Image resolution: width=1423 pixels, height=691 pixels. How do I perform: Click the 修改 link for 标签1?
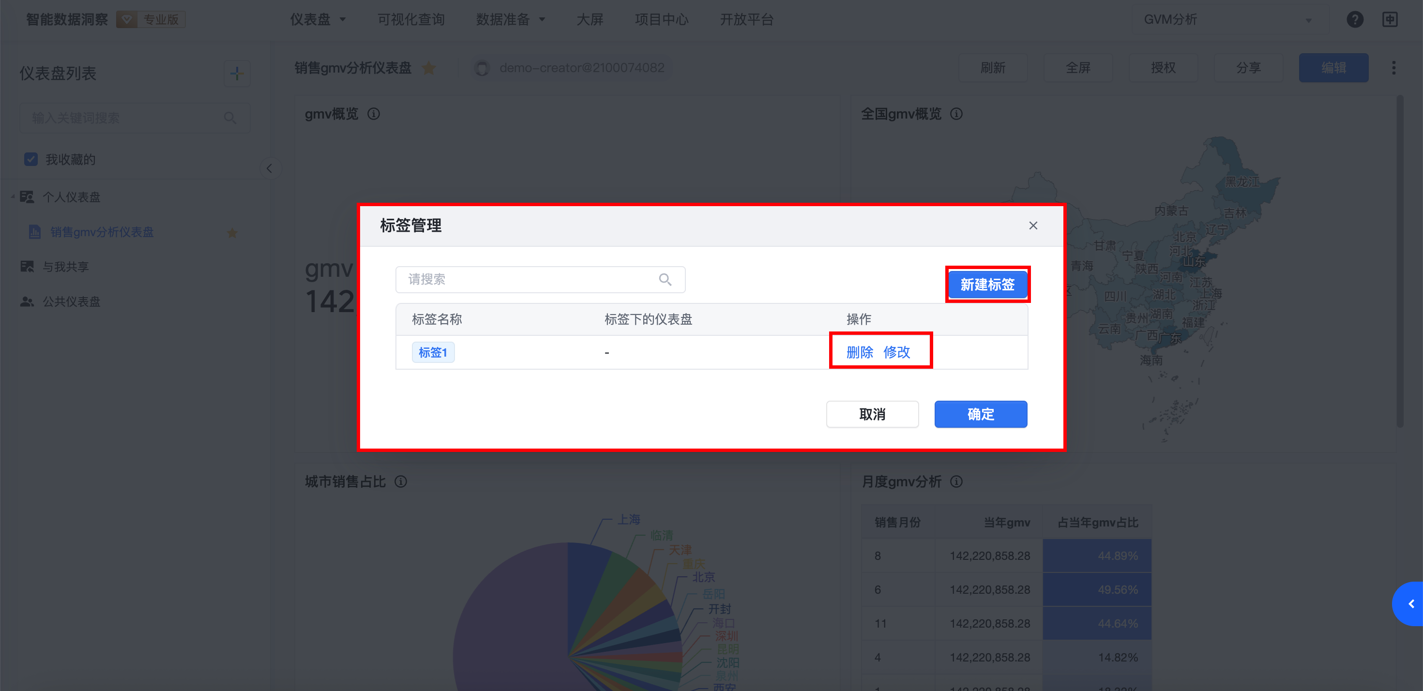click(896, 352)
